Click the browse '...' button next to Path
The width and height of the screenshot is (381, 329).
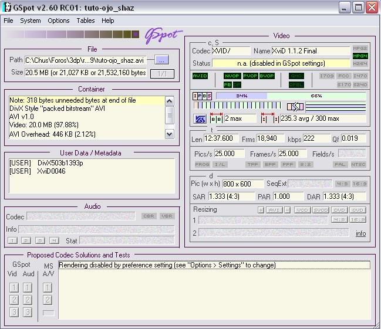coord(161,60)
